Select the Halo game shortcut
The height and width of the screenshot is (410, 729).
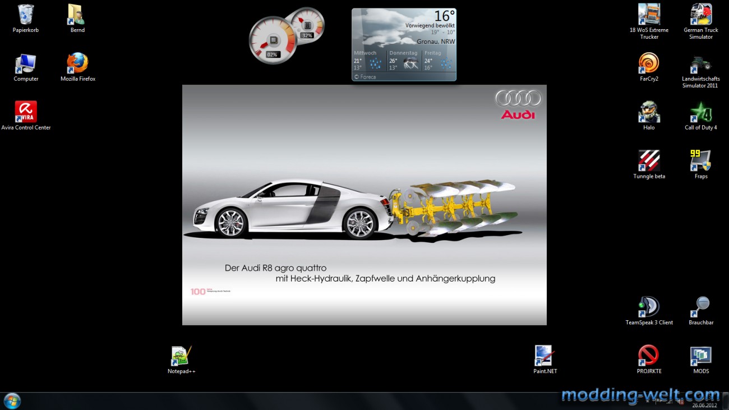pyautogui.click(x=649, y=116)
